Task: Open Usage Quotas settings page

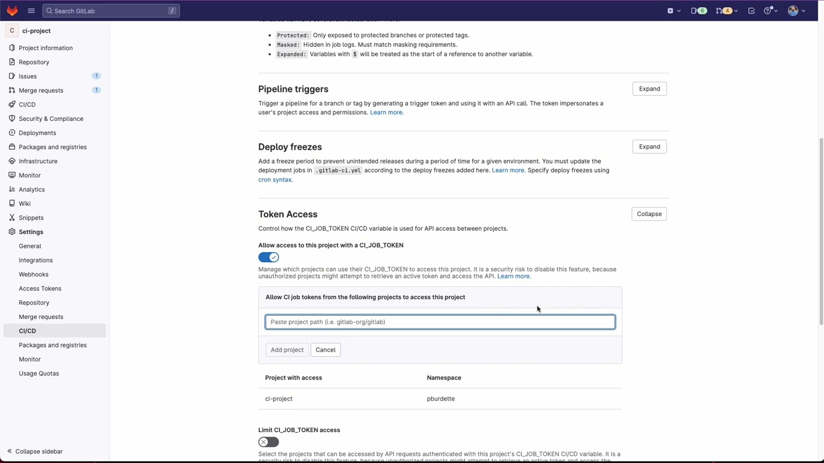Action: [39, 373]
